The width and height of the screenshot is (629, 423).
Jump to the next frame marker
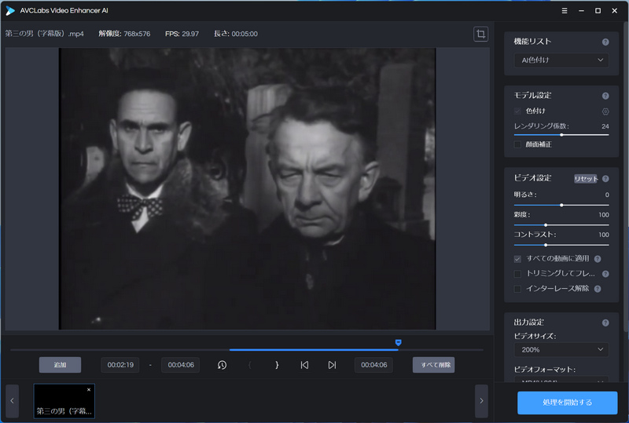(332, 365)
